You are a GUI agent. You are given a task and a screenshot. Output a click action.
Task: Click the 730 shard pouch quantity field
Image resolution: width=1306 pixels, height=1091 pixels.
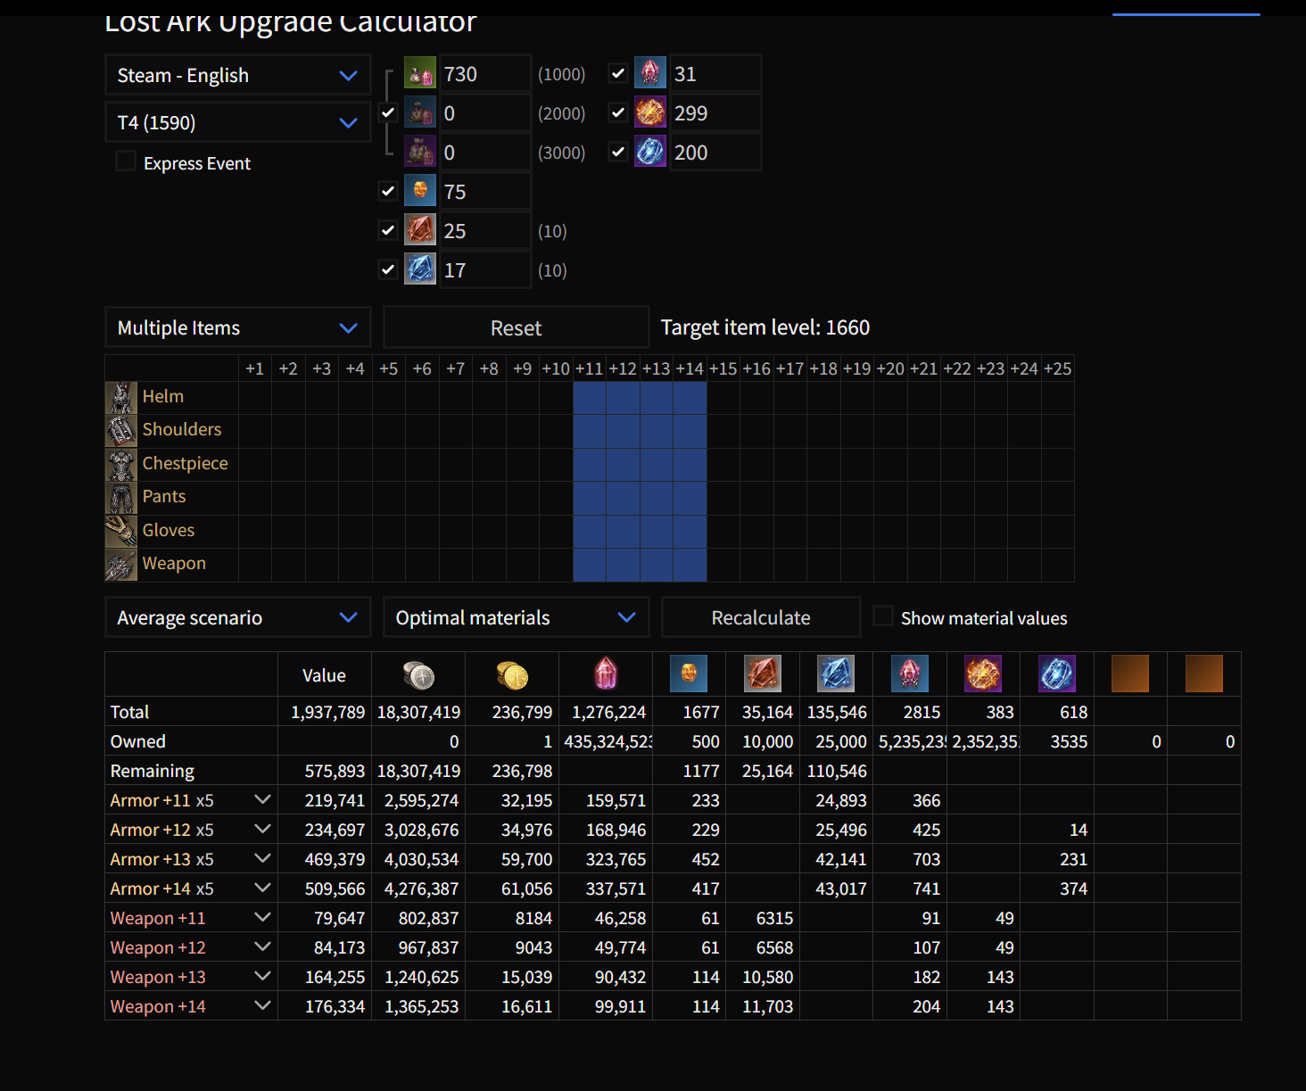coord(485,73)
